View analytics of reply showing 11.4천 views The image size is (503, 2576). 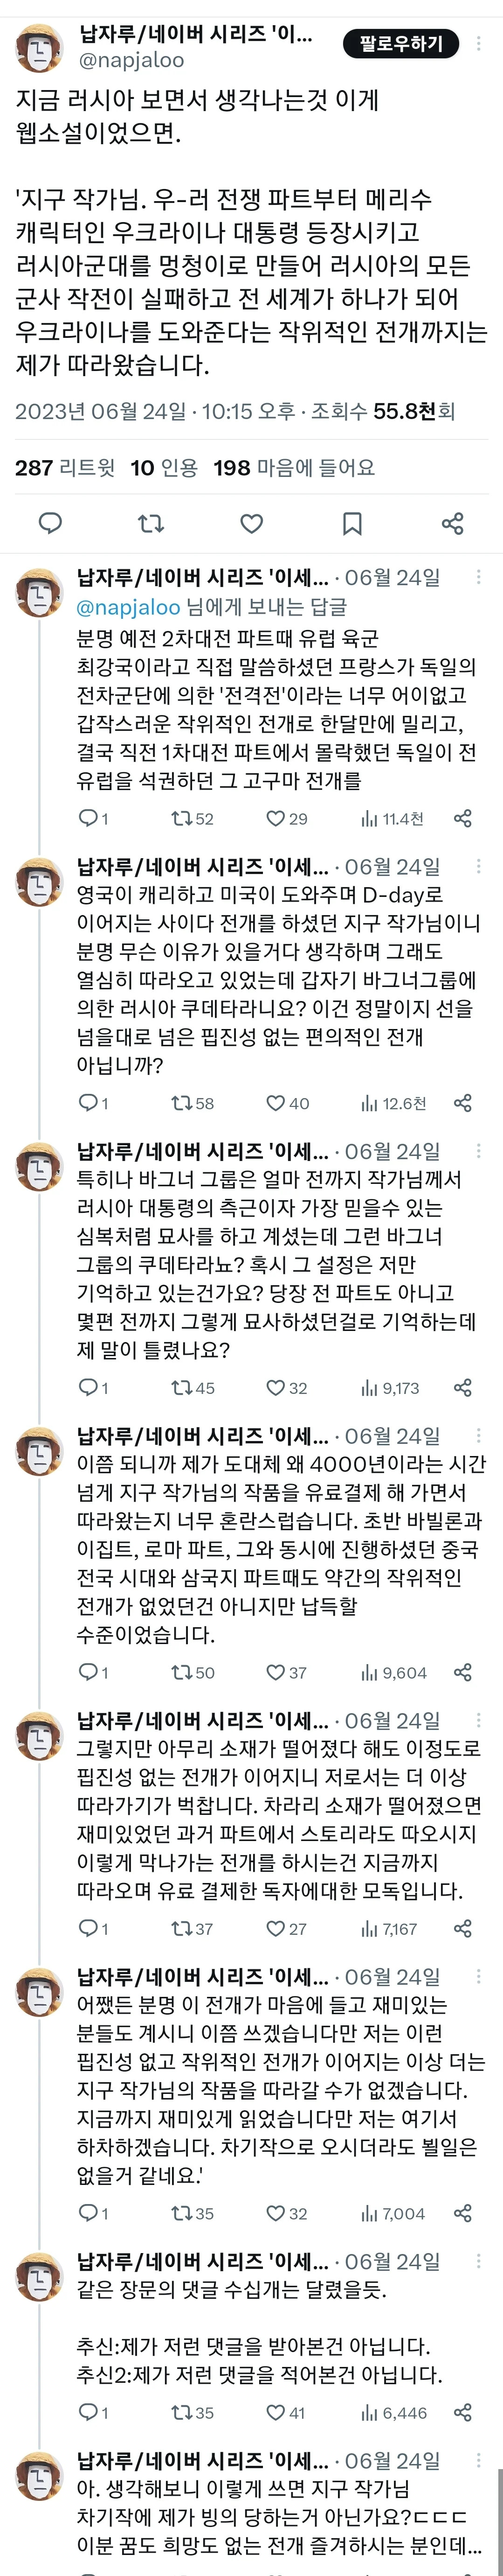[392, 819]
